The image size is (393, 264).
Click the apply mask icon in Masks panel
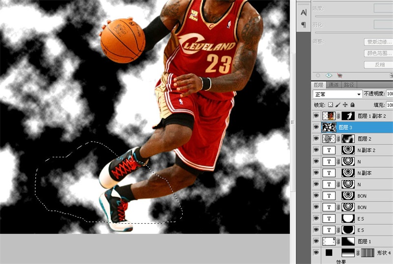pos(328,75)
